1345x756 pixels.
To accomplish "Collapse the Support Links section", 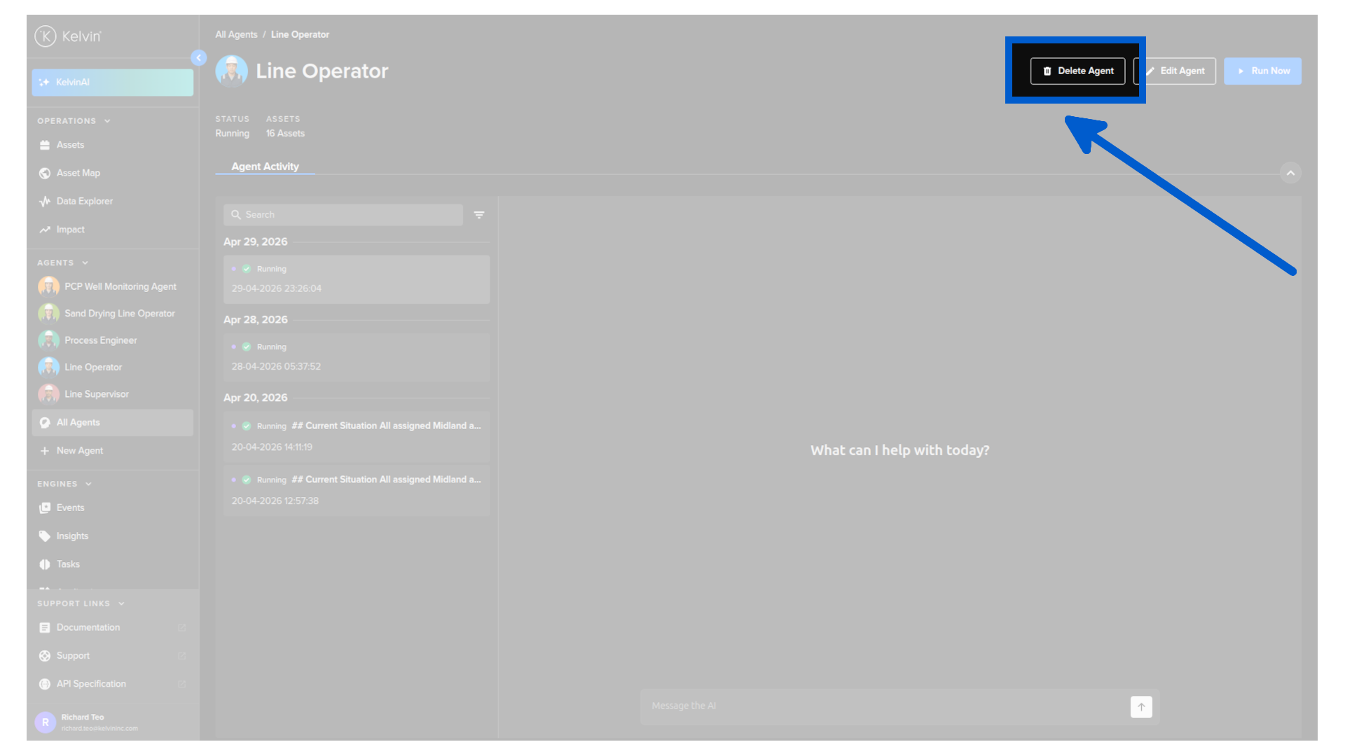I will (121, 603).
